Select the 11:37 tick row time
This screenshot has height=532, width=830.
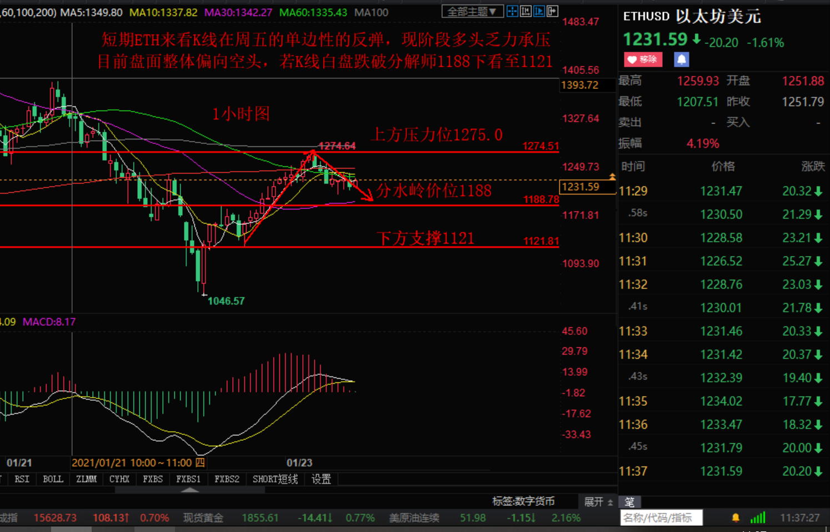click(x=633, y=471)
